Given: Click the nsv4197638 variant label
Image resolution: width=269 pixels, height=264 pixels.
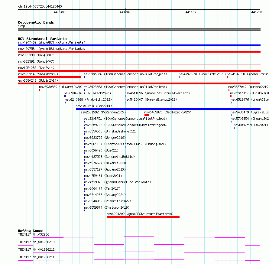Looking at the screenshot, I should tap(248, 74).
